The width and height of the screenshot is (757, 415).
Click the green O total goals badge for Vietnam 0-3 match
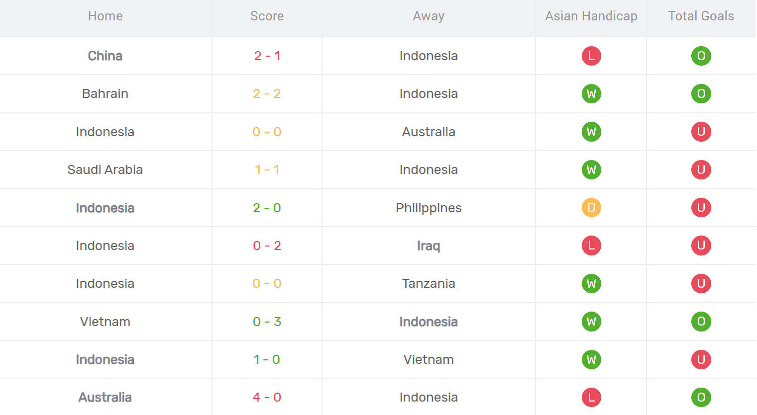point(701,321)
